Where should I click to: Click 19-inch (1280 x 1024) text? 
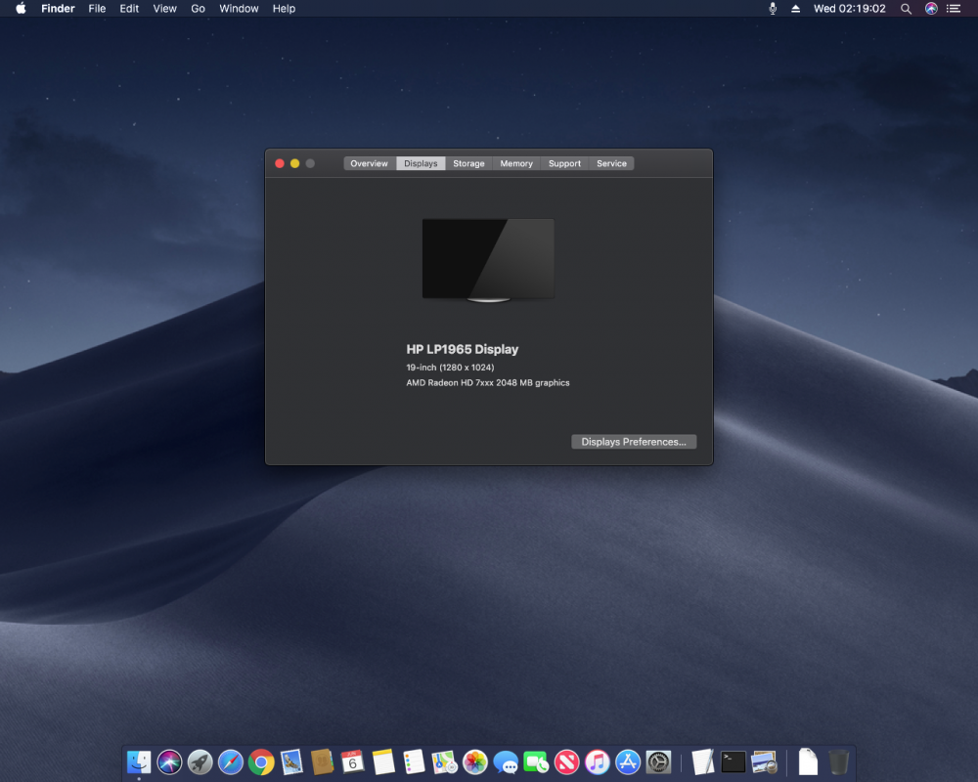450,368
